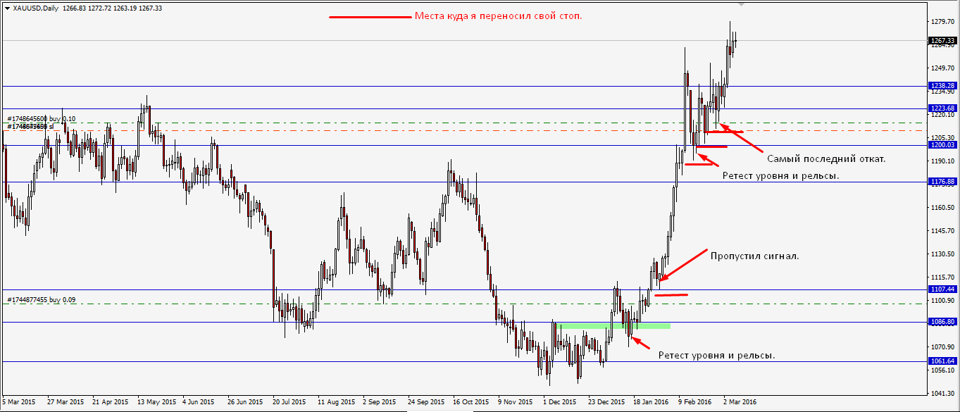This screenshot has height=412, width=960.
Task: Select the 1086.80 level price tag
Action: pyautogui.click(x=942, y=322)
